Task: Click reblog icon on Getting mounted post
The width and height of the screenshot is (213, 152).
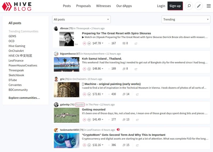Action: [x=137, y=120]
